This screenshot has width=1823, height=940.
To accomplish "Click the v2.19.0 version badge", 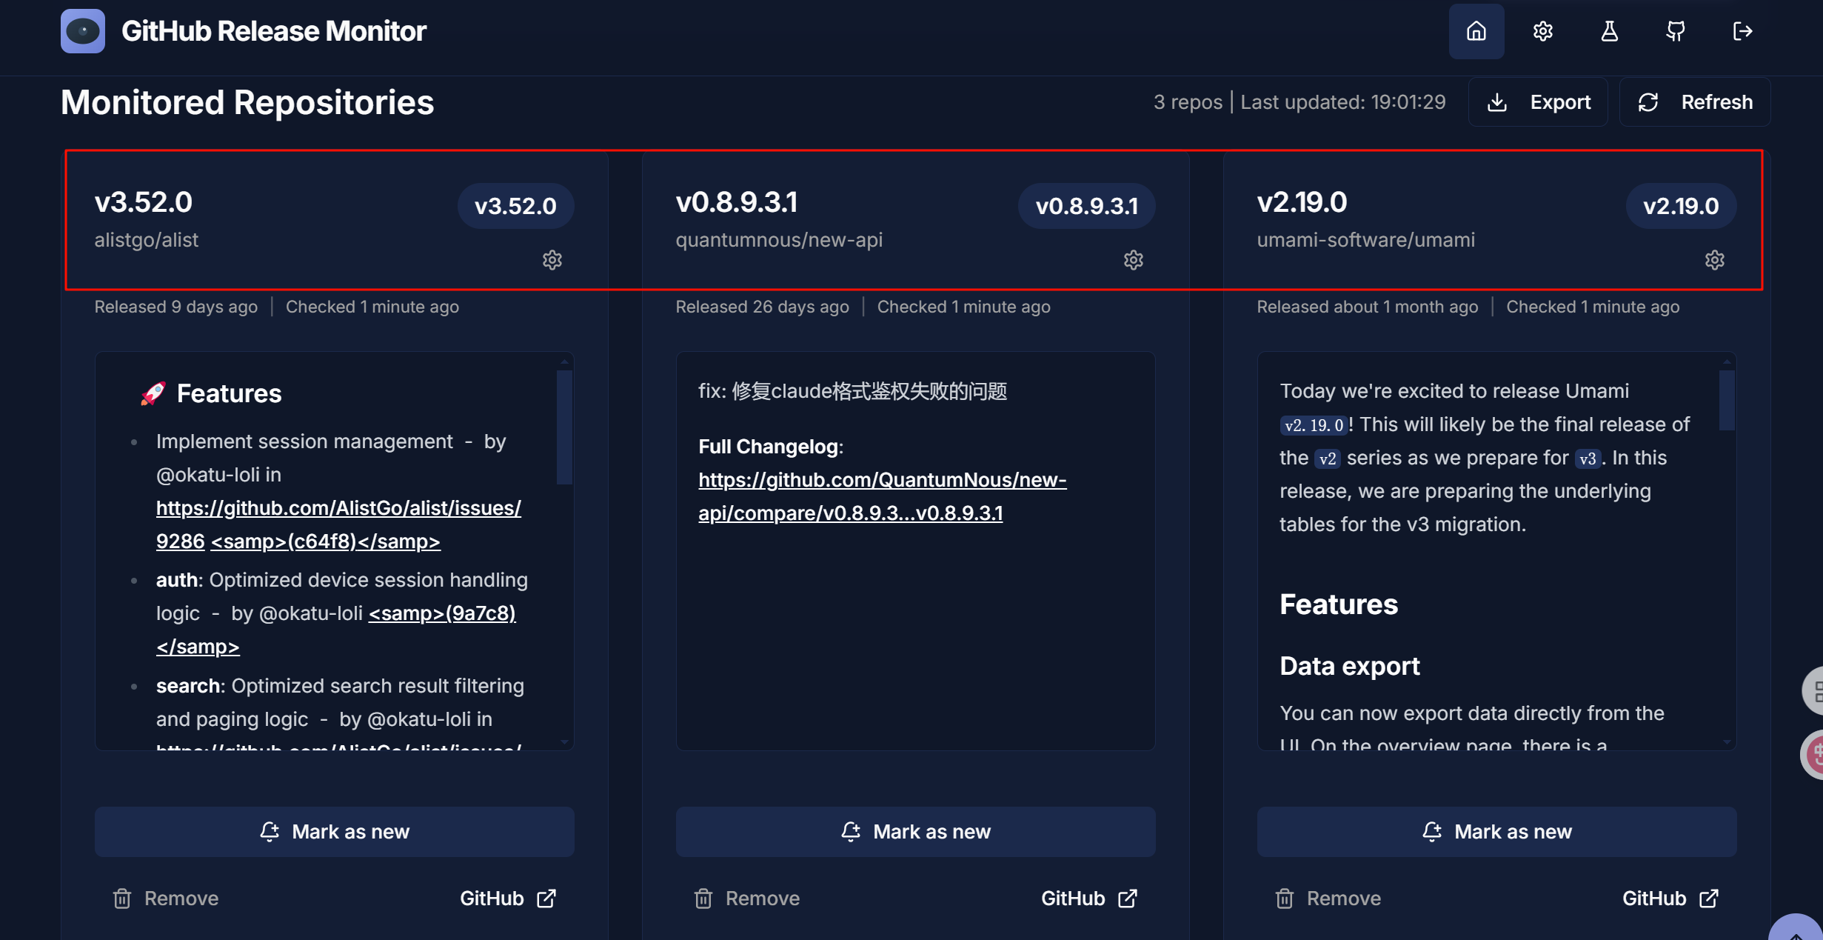I will click(1681, 206).
